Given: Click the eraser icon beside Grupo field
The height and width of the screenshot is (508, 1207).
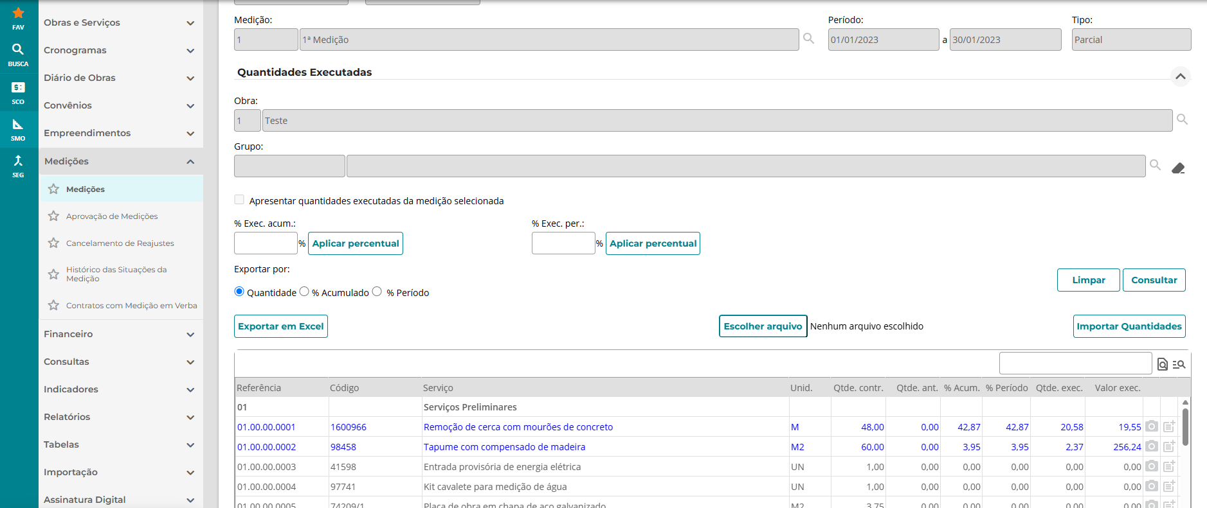Looking at the screenshot, I should [x=1178, y=168].
